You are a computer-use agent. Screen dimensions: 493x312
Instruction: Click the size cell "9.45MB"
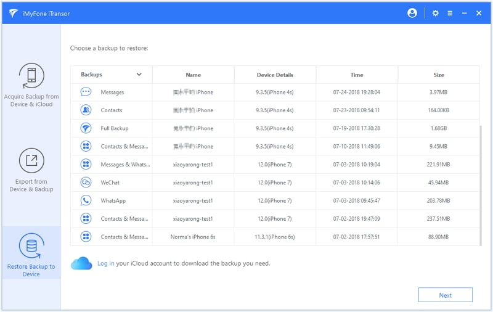coord(438,146)
